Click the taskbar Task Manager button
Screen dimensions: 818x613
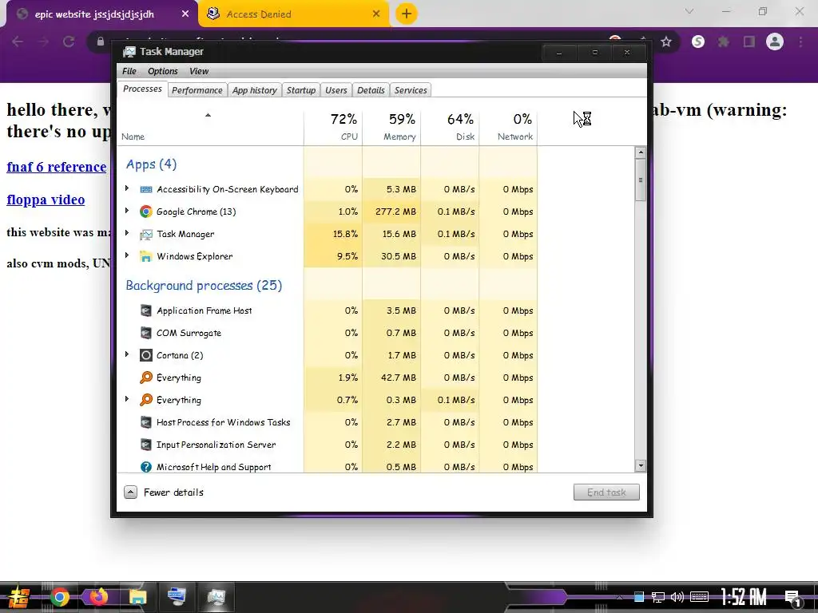tap(216, 597)
